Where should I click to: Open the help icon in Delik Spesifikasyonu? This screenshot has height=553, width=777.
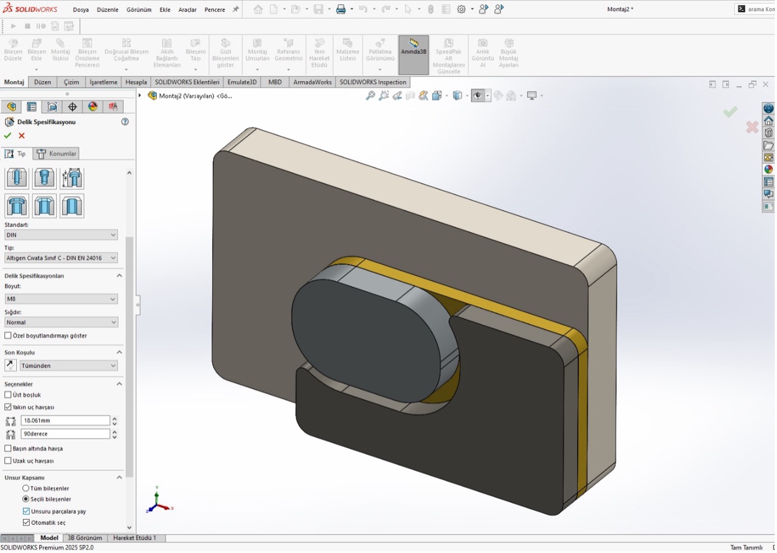pyautogui.click(x=125, y=122)
